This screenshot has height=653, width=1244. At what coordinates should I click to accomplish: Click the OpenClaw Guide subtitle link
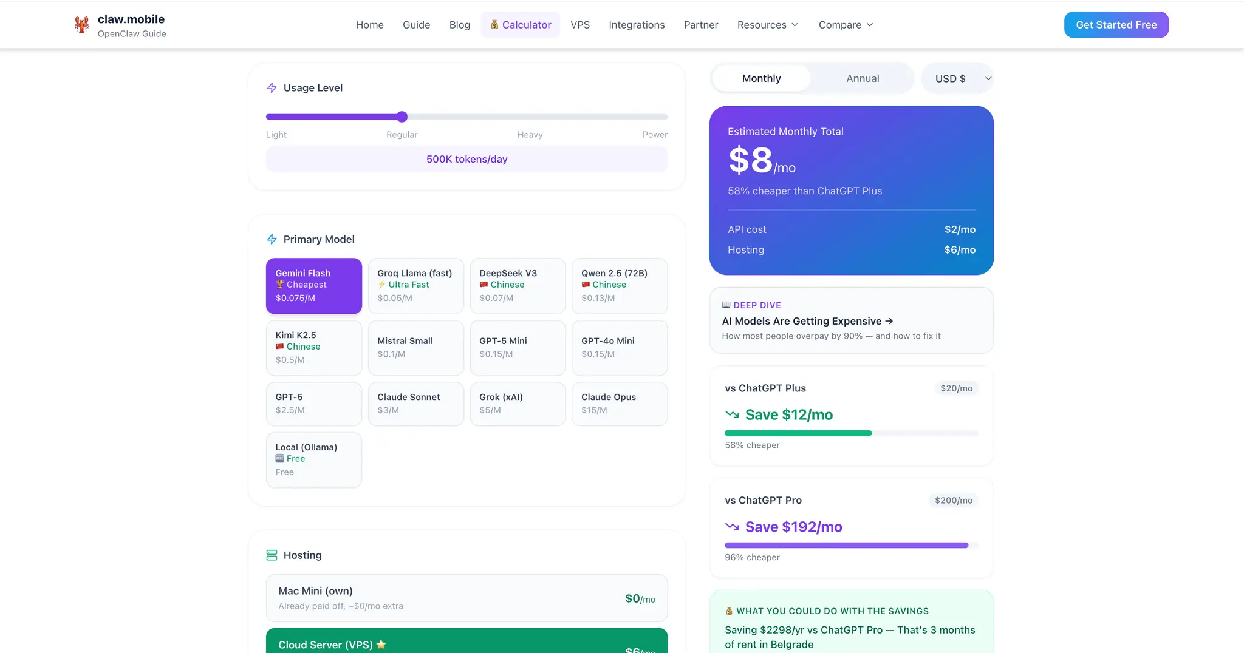[x=132, y=34]
